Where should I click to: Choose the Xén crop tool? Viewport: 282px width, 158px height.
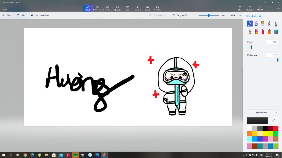tap(21, 15)
